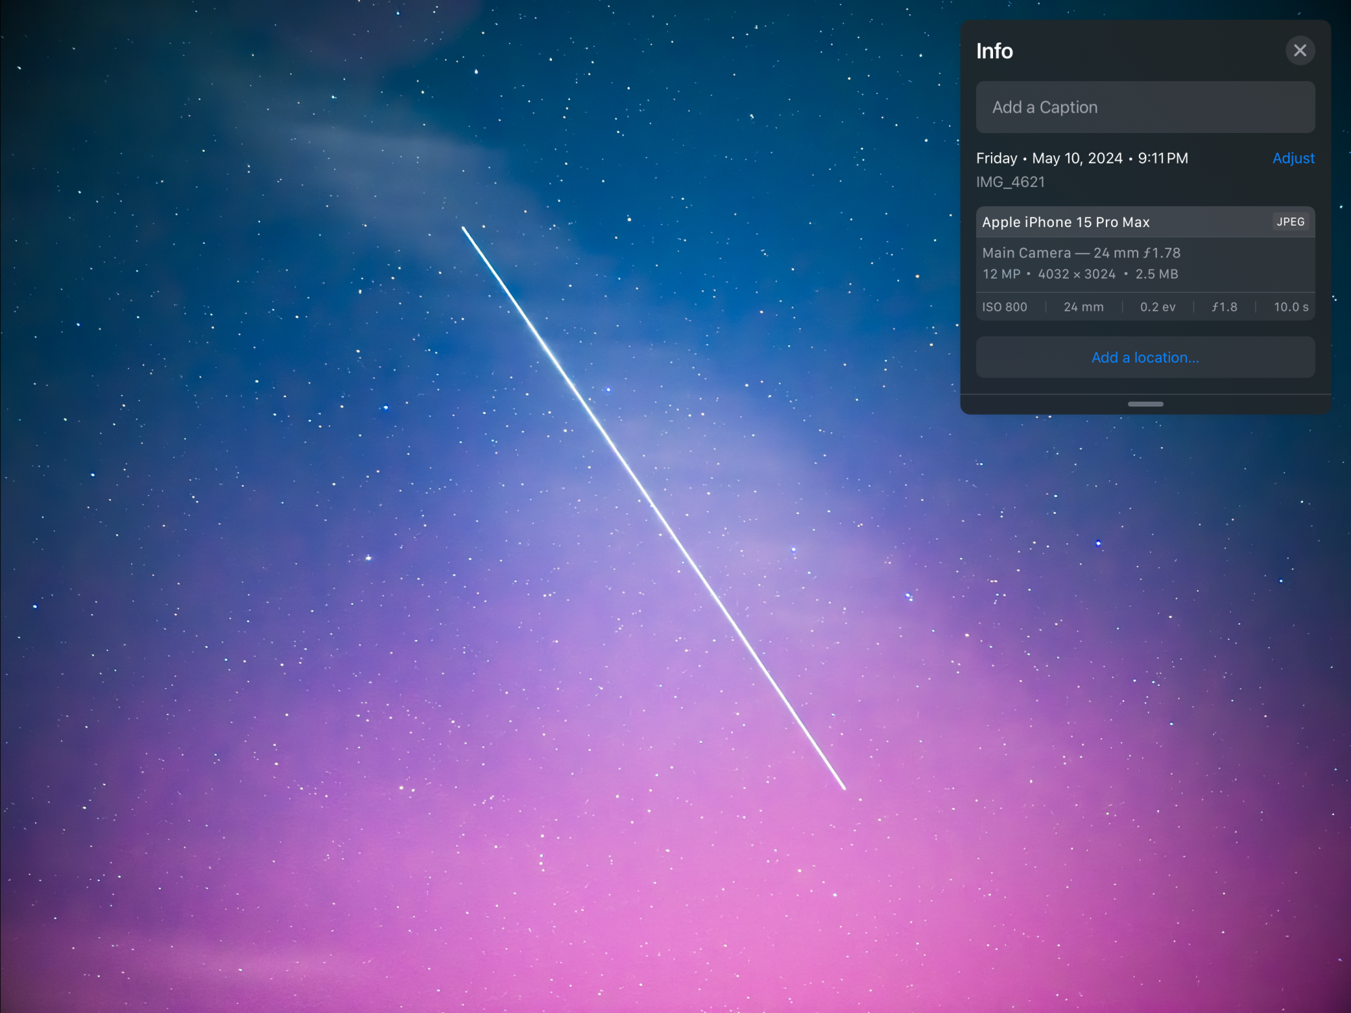
Task: Click the 0.2 ev exposure value
Action: (x=1157, y=307)
